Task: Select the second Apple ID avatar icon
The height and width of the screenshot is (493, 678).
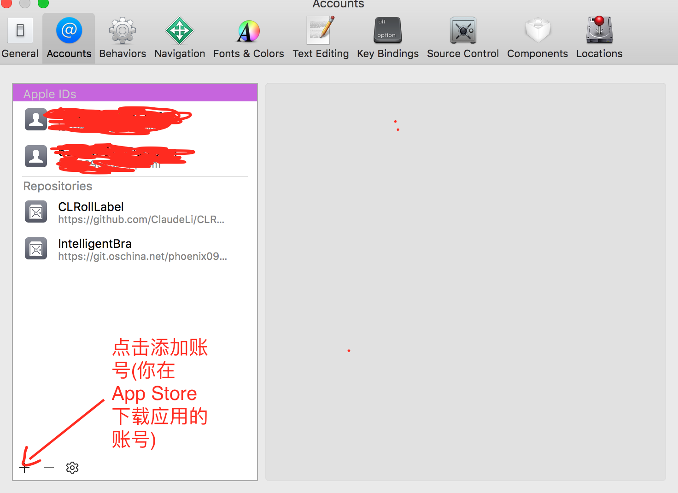Action: point(36,156)
